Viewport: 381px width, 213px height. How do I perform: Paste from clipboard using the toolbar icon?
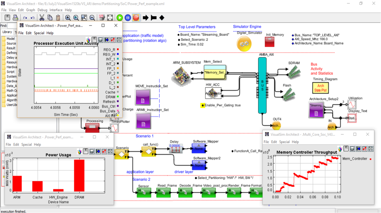click(x=58, y=17)
